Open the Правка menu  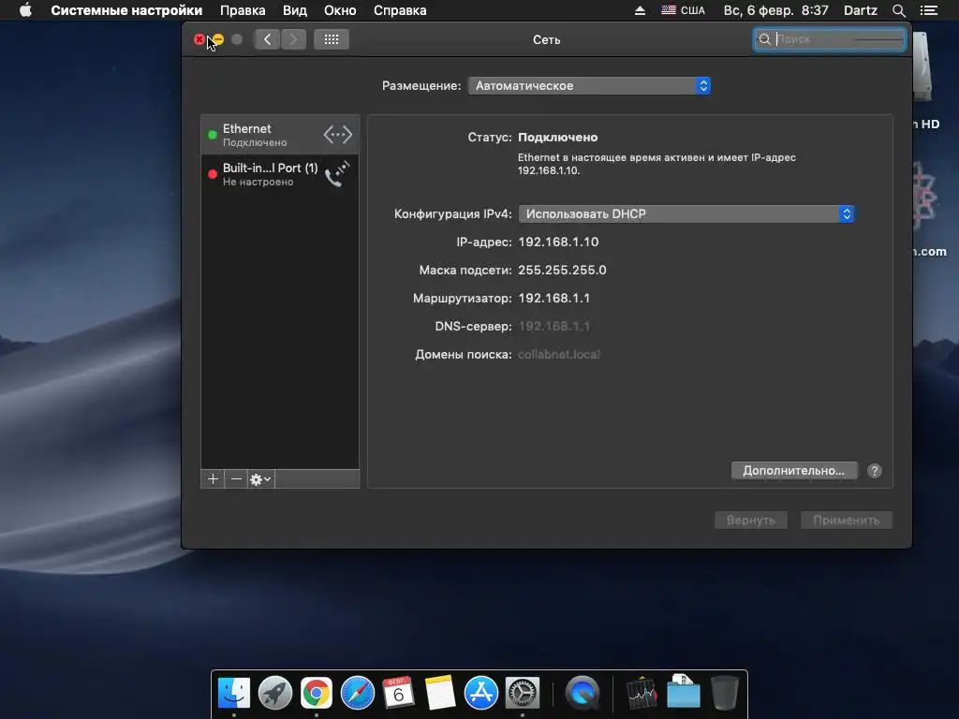click(x=243, y=10)
